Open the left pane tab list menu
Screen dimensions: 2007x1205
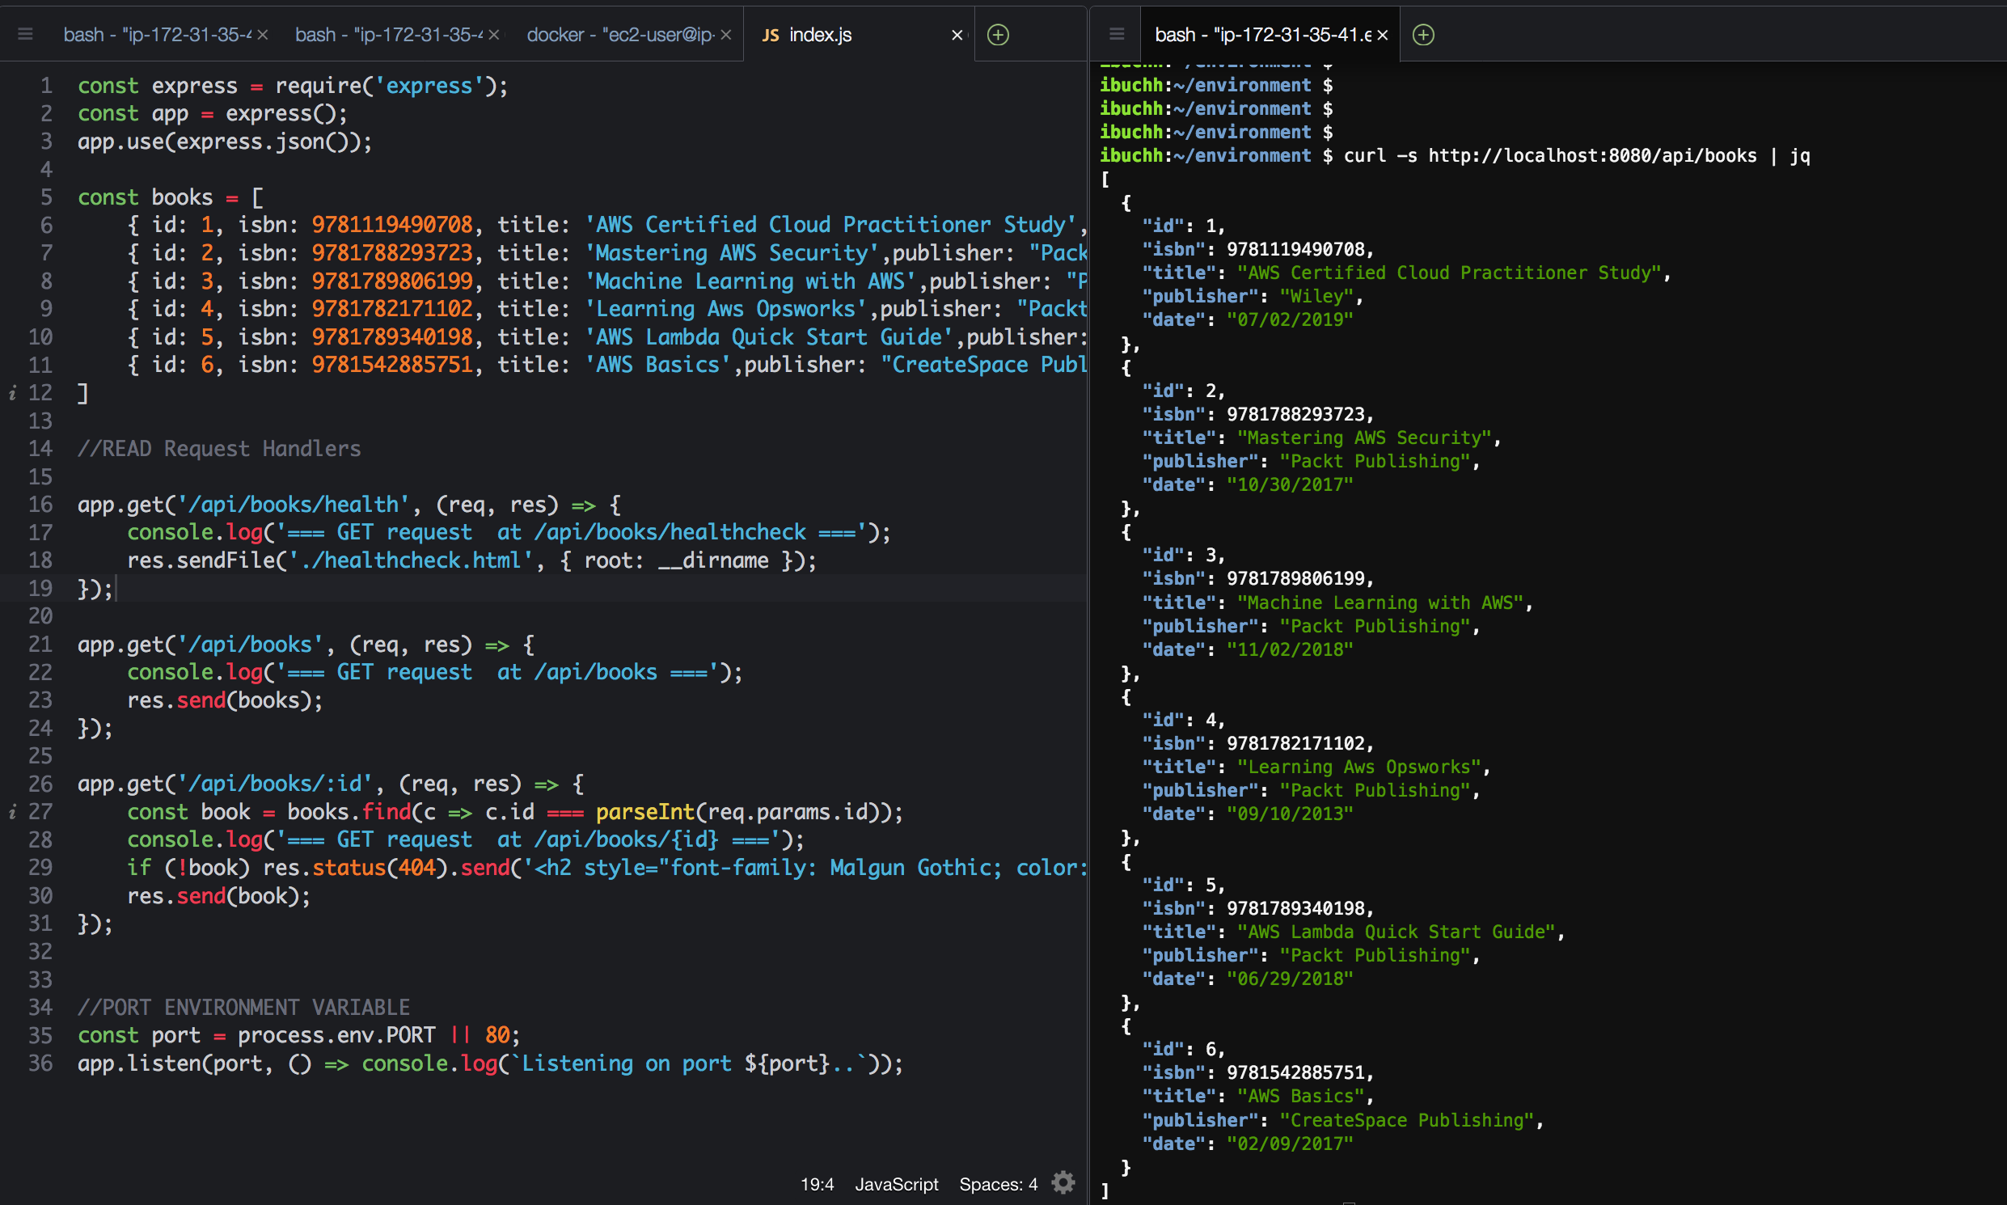coord(25,34)
